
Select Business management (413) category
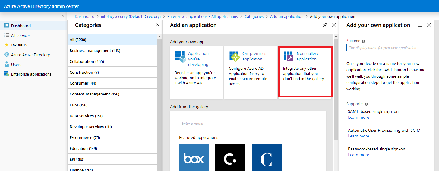pyautogui.click(x=112, y=50)
